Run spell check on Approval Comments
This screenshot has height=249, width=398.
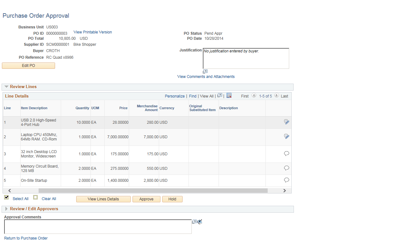click(x=200, y=222)
